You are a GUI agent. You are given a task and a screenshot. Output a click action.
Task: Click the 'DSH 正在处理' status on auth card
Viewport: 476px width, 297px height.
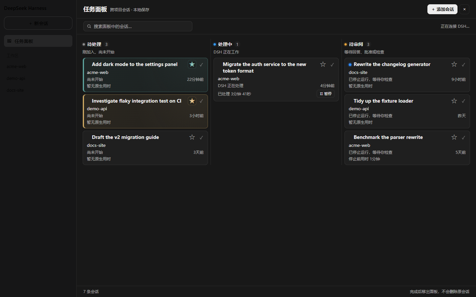click(230, 86)
